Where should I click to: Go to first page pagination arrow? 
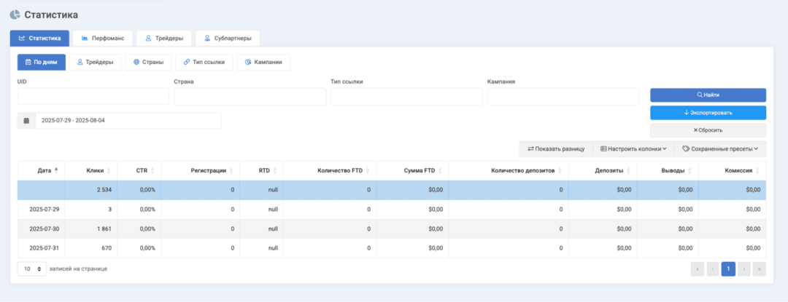(x=698, y=269)
